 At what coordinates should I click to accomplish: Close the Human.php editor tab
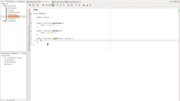(64, 2)
